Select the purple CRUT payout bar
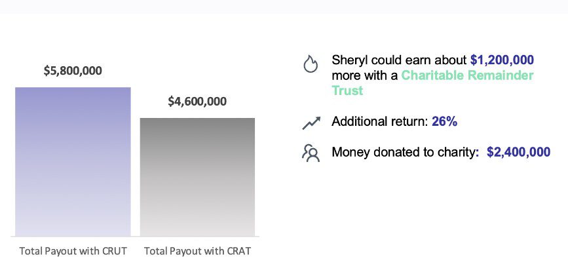Image resolution: width=568 pixels, height=272 pixels. 73,162
